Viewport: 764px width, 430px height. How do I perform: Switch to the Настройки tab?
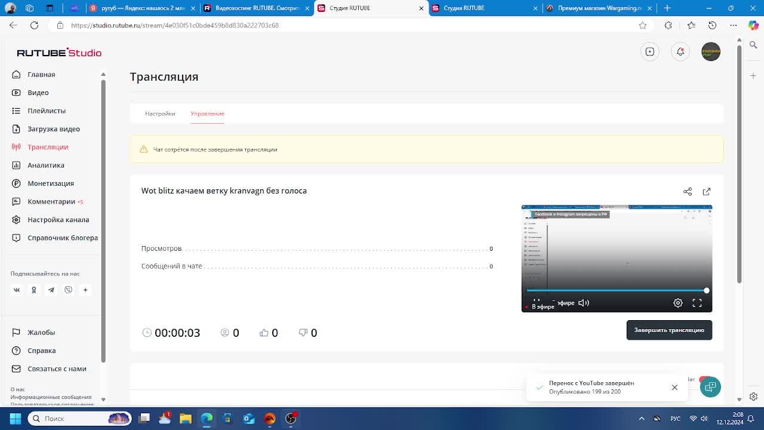(160, 113)
